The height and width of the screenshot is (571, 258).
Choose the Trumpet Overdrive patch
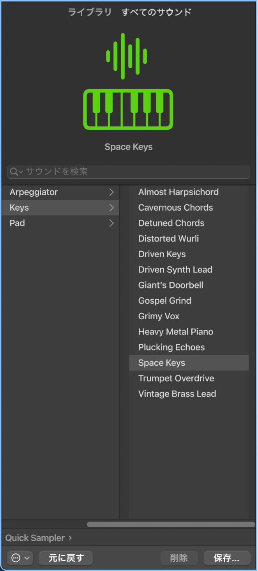pos(176,378)
